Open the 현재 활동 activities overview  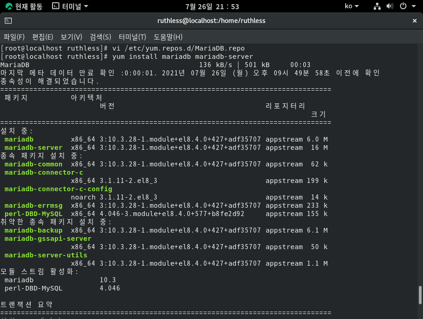(24, 6)
